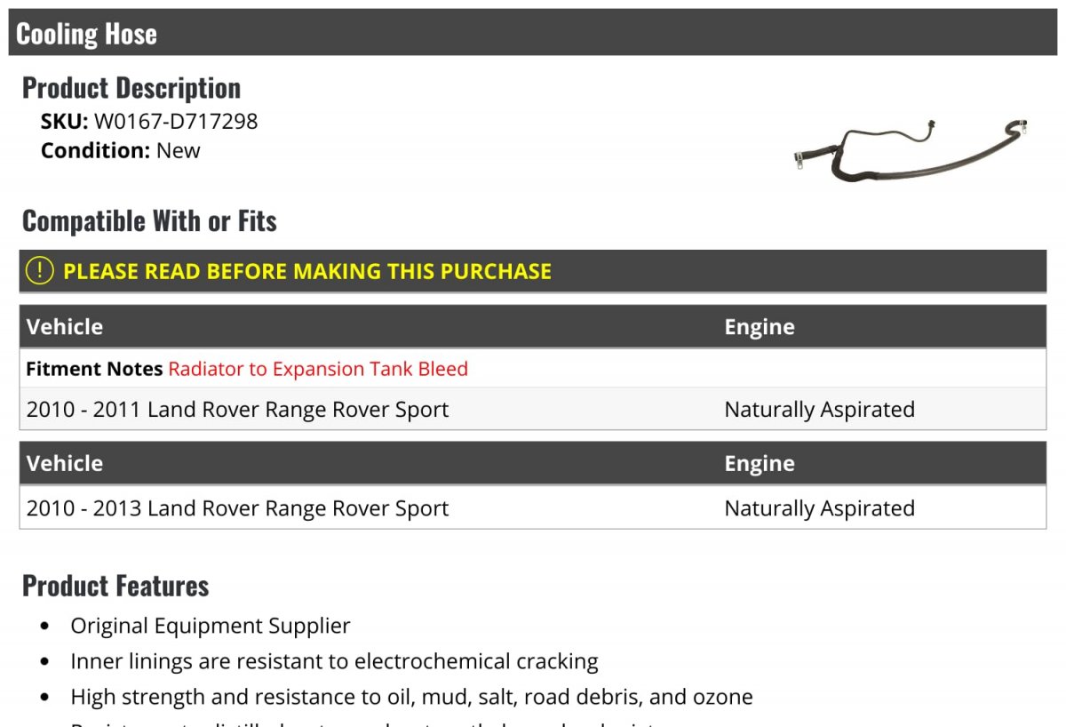Click the Product Description heading
The height and width of the screenshot is (727, 1066).
pos(131,88)
